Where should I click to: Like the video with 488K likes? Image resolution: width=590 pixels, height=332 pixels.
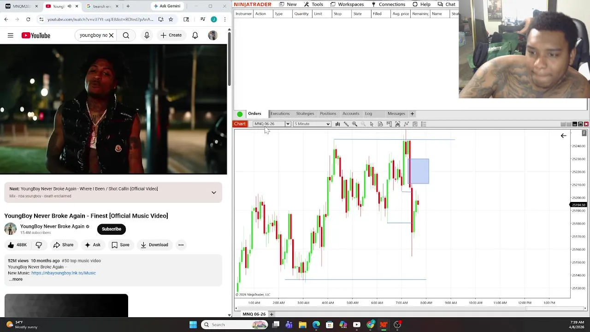[x=17, y=245]
